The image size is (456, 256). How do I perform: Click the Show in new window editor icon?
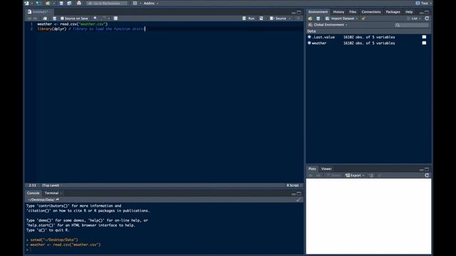click(45, 18)
